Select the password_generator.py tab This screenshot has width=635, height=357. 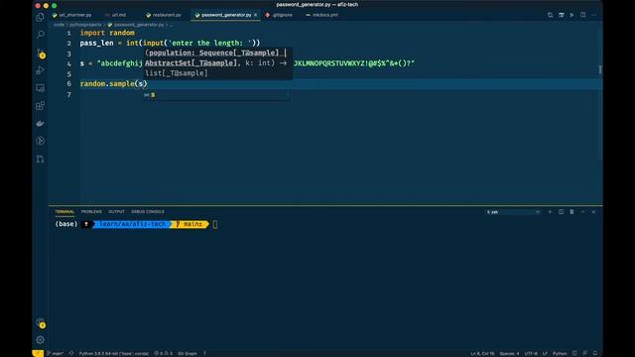pos(226,15)
